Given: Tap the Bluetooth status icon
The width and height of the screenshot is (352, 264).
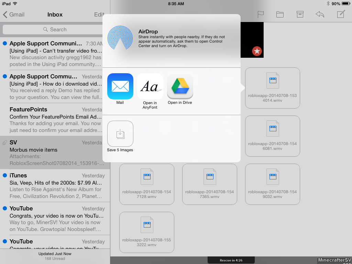Looking at the screenshot, I should 328,3.
